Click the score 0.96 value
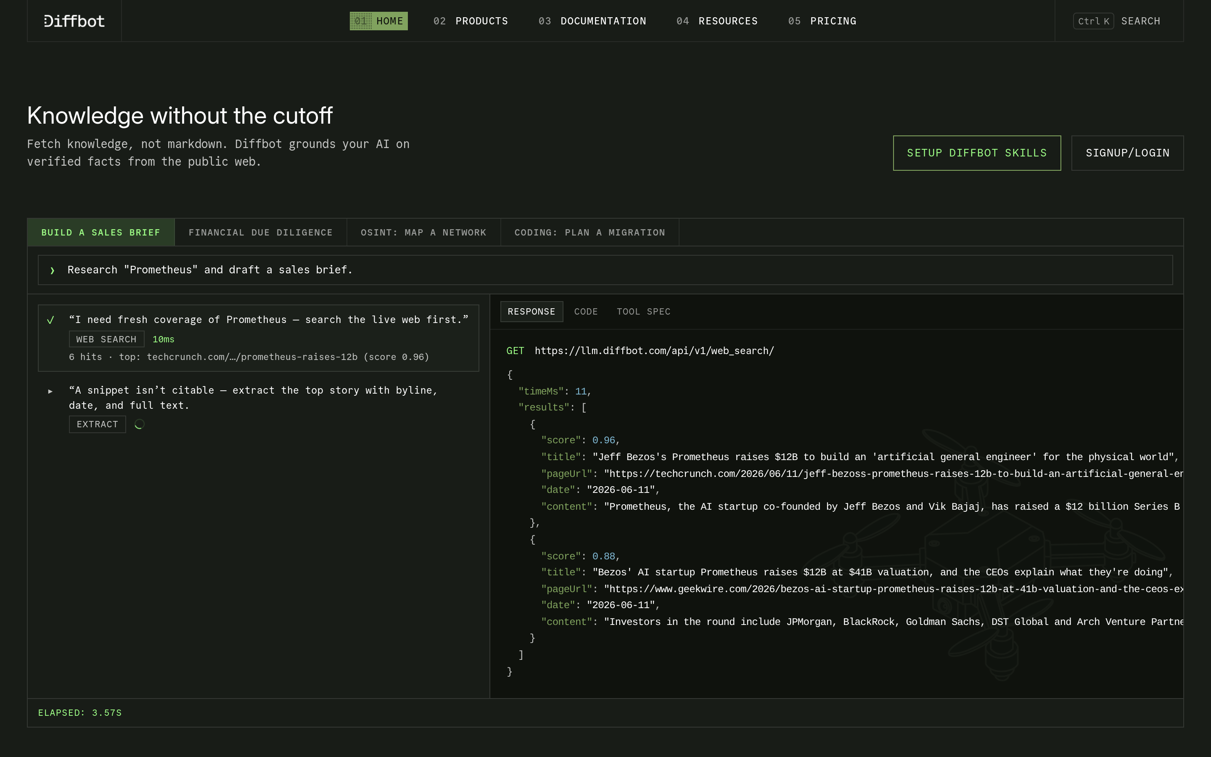Viewport: 1211px width, 757px height. [603, 440]
